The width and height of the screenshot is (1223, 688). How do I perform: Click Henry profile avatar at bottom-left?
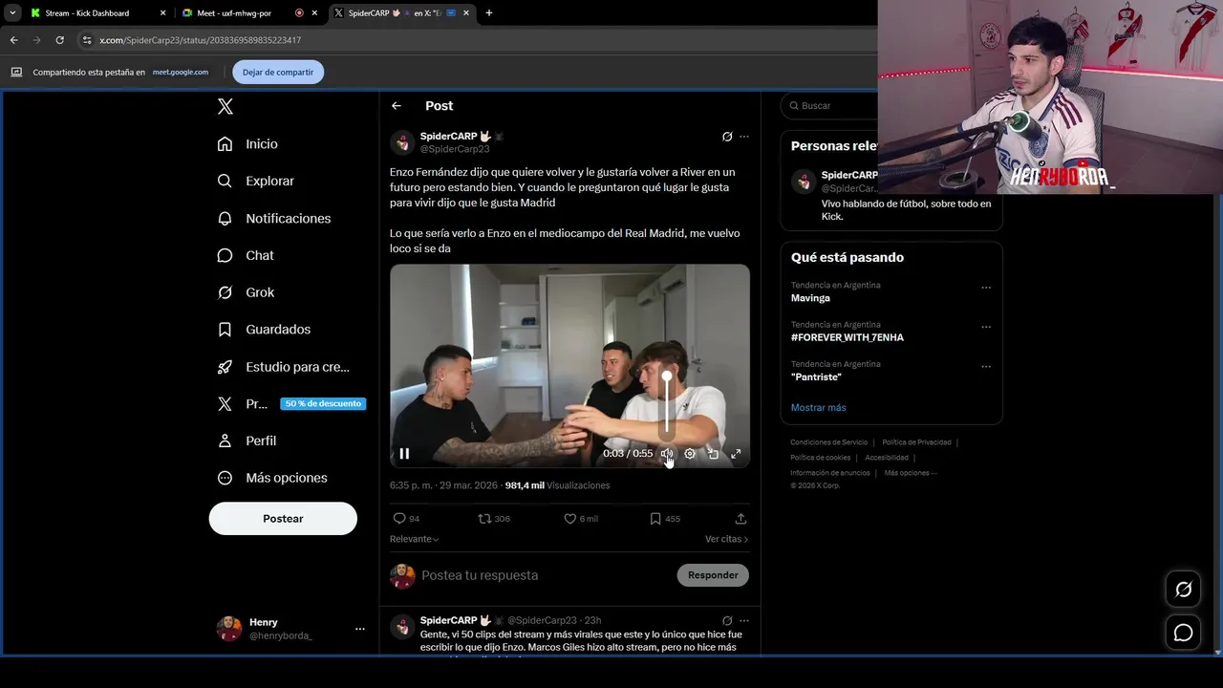[x=228, y=628]
